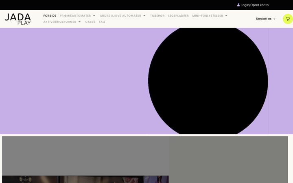Click the arrow icon after Kontakt os

274,19
